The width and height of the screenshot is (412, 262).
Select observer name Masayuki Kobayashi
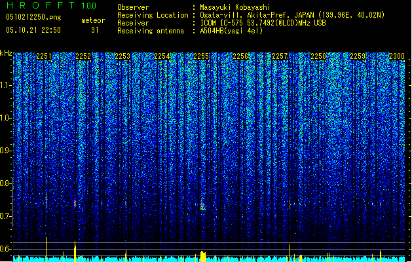pyautogui.click(x=235, y=7)
